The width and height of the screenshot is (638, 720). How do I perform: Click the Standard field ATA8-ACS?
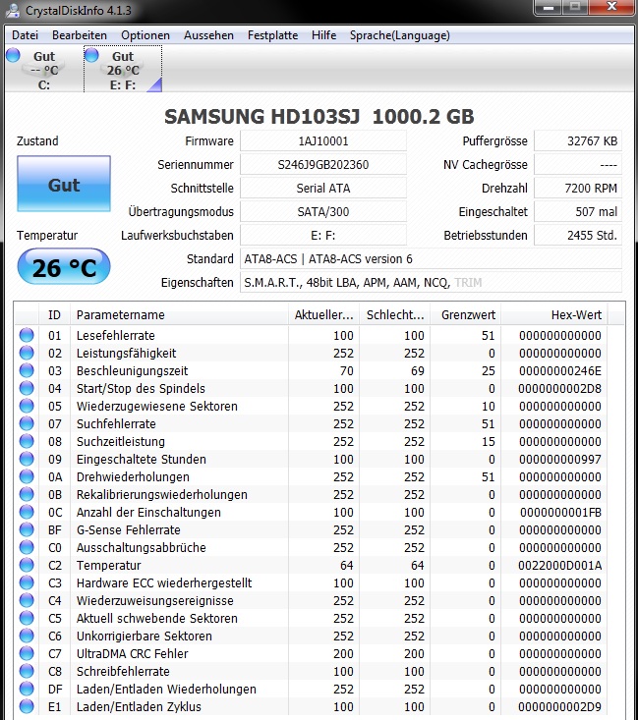(x=431, y=259)
